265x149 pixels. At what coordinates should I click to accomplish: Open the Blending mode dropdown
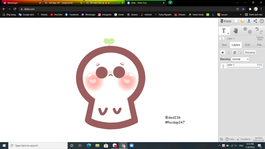(x=240, y=59)
